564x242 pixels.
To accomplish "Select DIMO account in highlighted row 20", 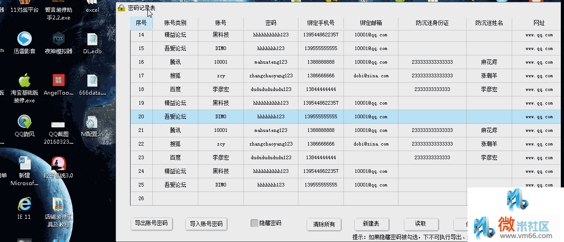I will [221, 117].
